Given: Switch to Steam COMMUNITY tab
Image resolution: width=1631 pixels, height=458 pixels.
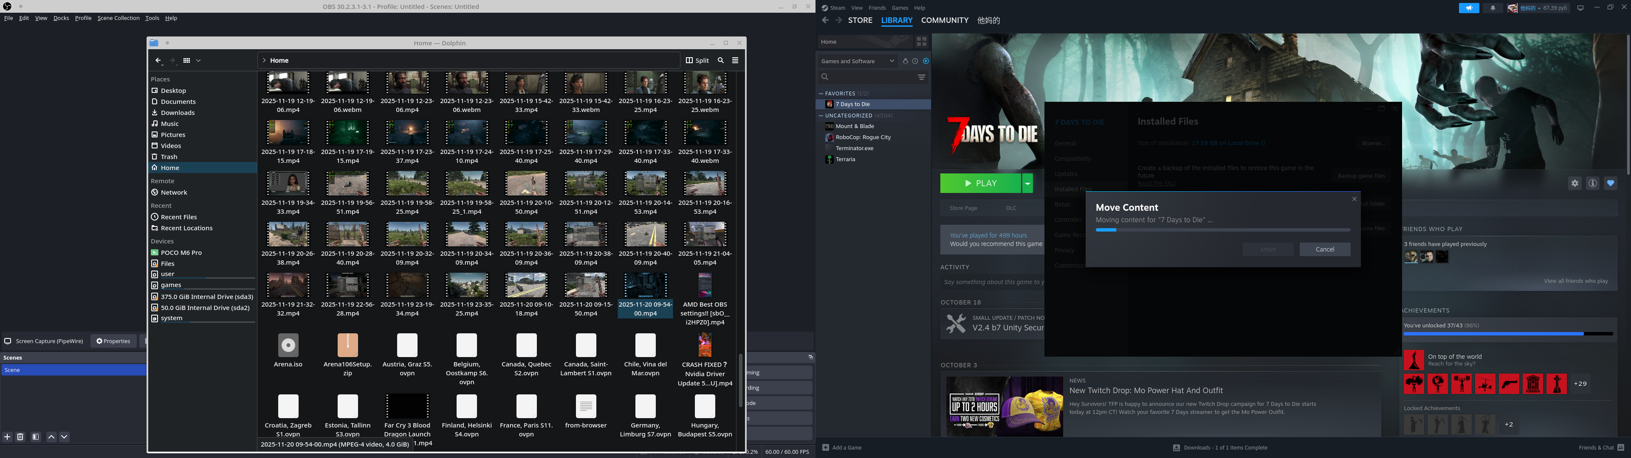Looking at the screenshot, I should coord(944,20).
